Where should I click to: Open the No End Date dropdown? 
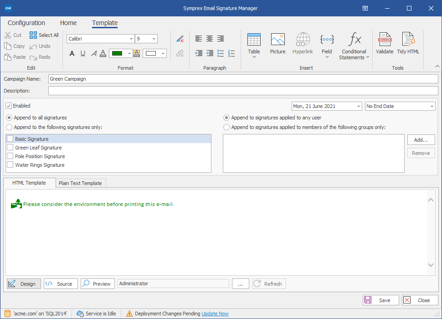click(x=432, y=106)
